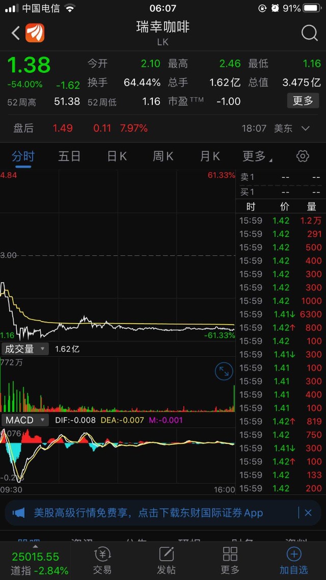Expand after-hours 美东 time dropdown chevron

pos(305,128)
